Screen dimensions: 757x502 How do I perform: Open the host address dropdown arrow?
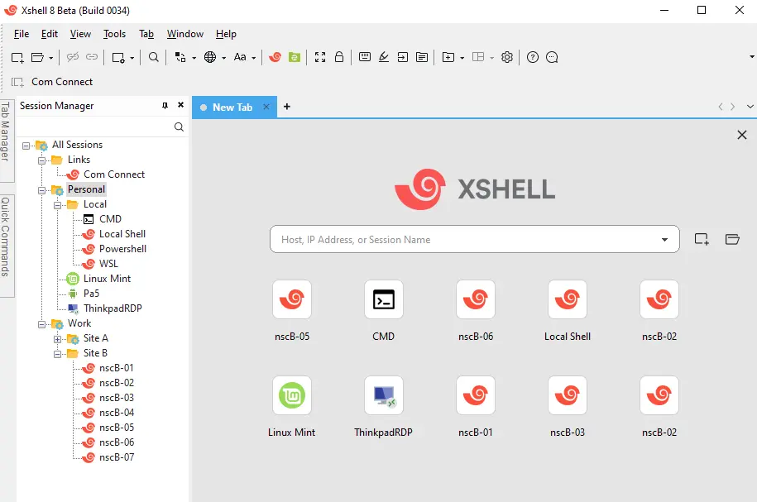[x=664, y=240]
